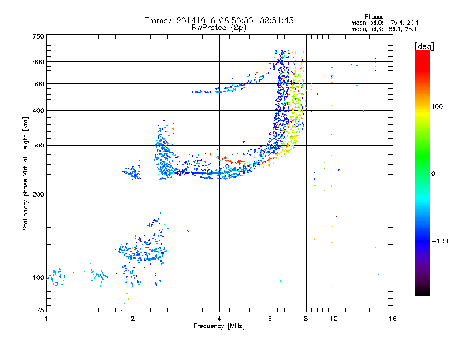Image resolution: width=462 pixels, height=347 pixels.
Task: Click the 'Phases' heading text
Action: coord(374,17)
